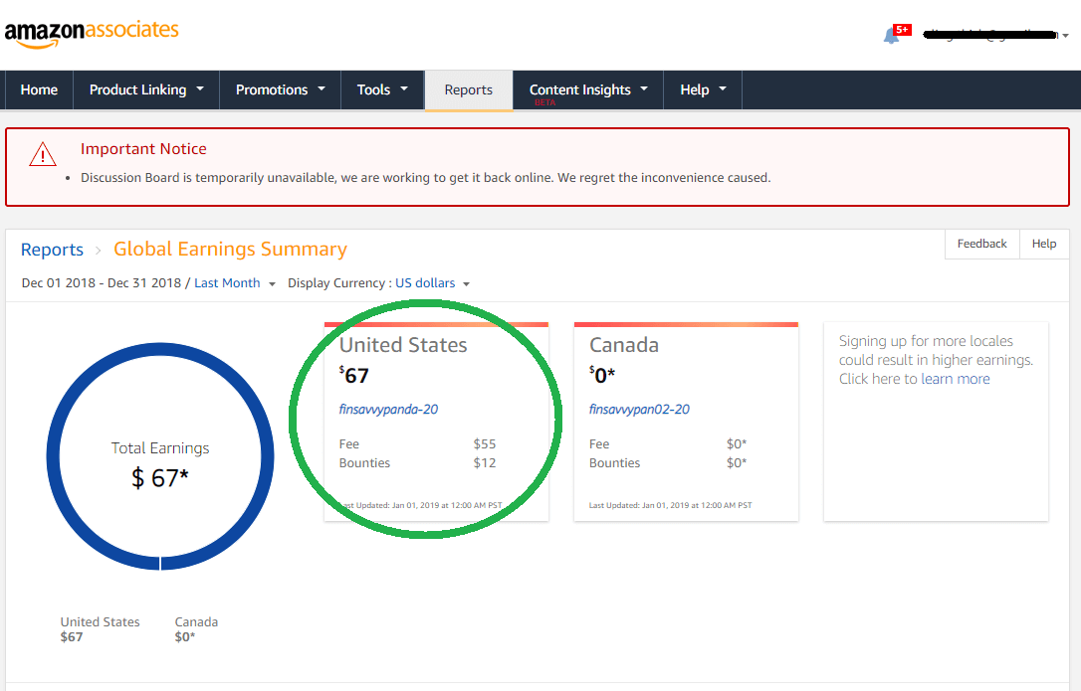Viewport: 1081px width, 691px height.
Task: Click the Global Earnings Summary title
Action: (x=230, y=249)
